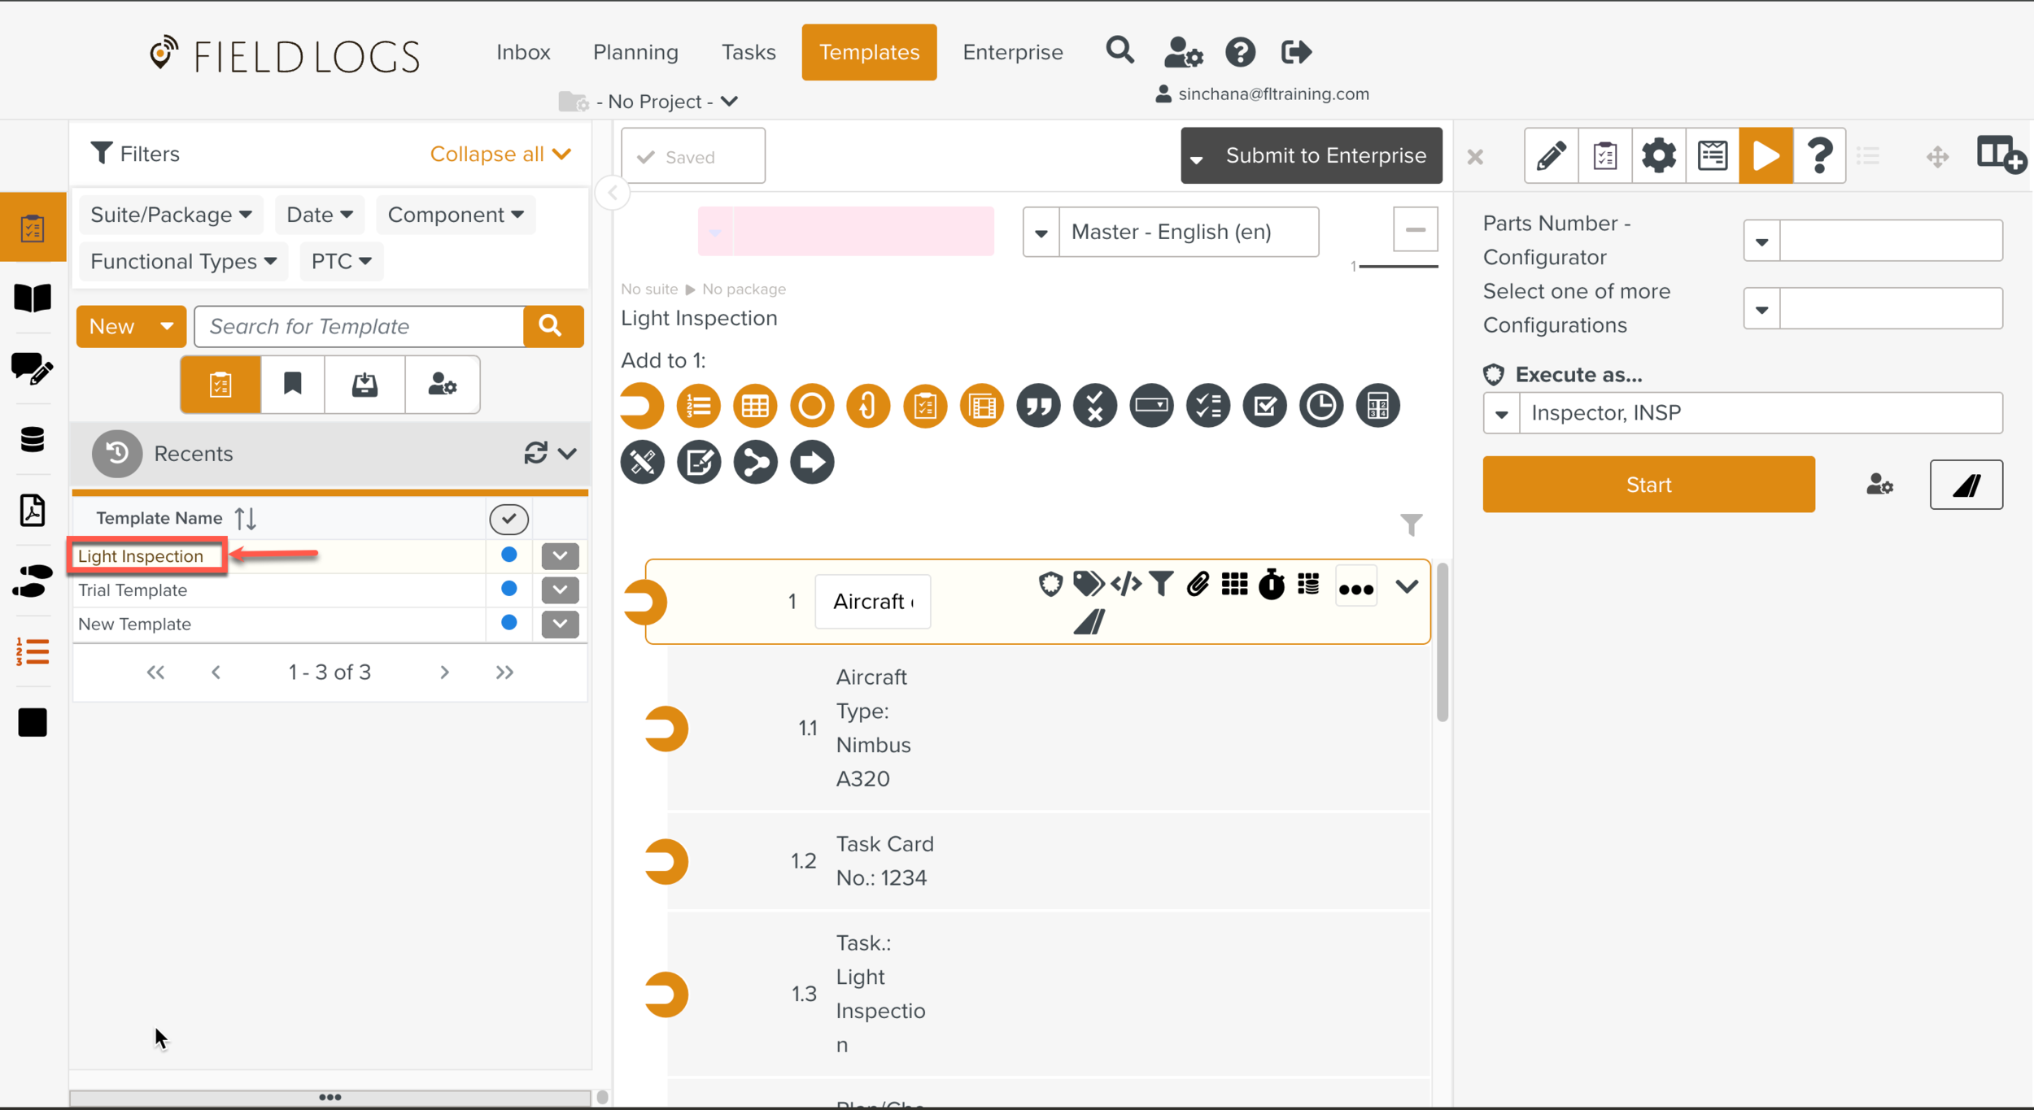
Task: Click the help question-mark icon next to the play button
Action: pos(1820,155)
